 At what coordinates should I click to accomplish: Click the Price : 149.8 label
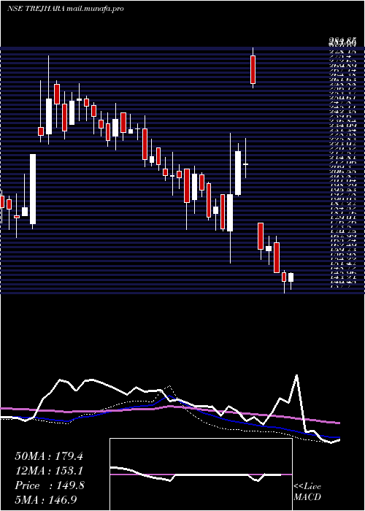(x=50, y=485)
